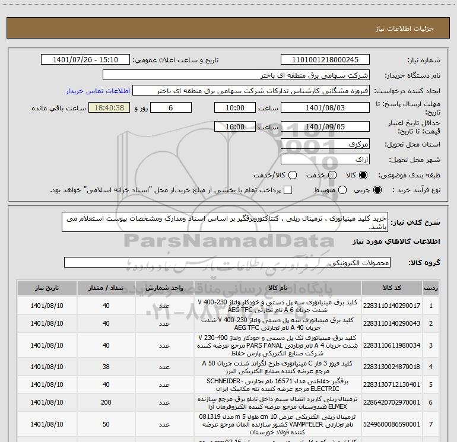This screenshot has width=457, height=442.
Task: Click quantity 200 in row 6
Action: click(106, 402)
